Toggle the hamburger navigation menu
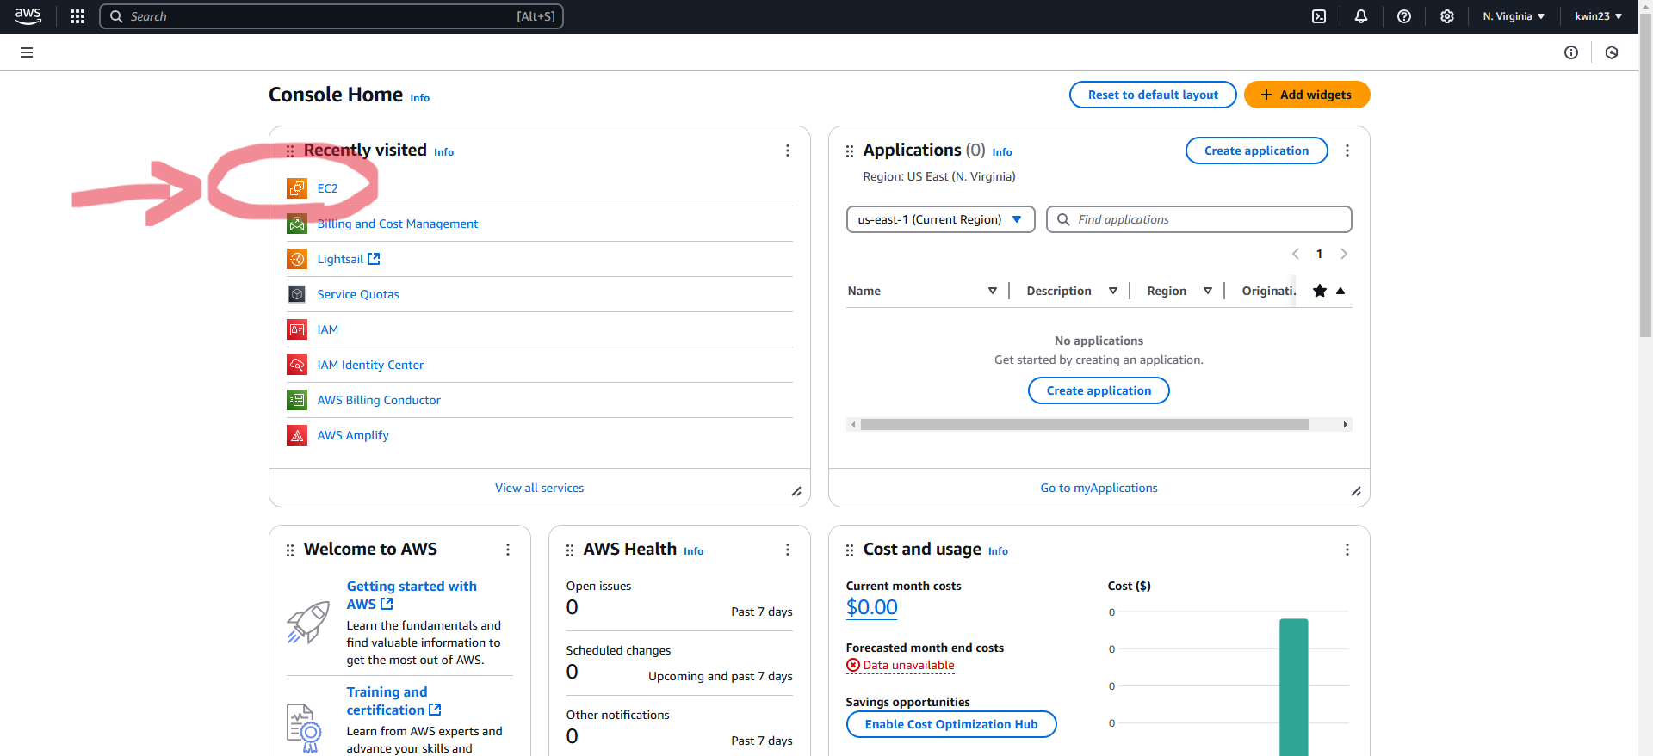This screenshot has height=756, width=1653. point(27,52)
